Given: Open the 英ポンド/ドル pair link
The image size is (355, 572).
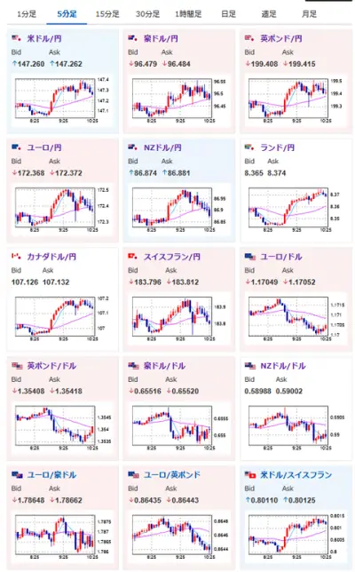Looking at the screenshot, I should click(51, 366).
